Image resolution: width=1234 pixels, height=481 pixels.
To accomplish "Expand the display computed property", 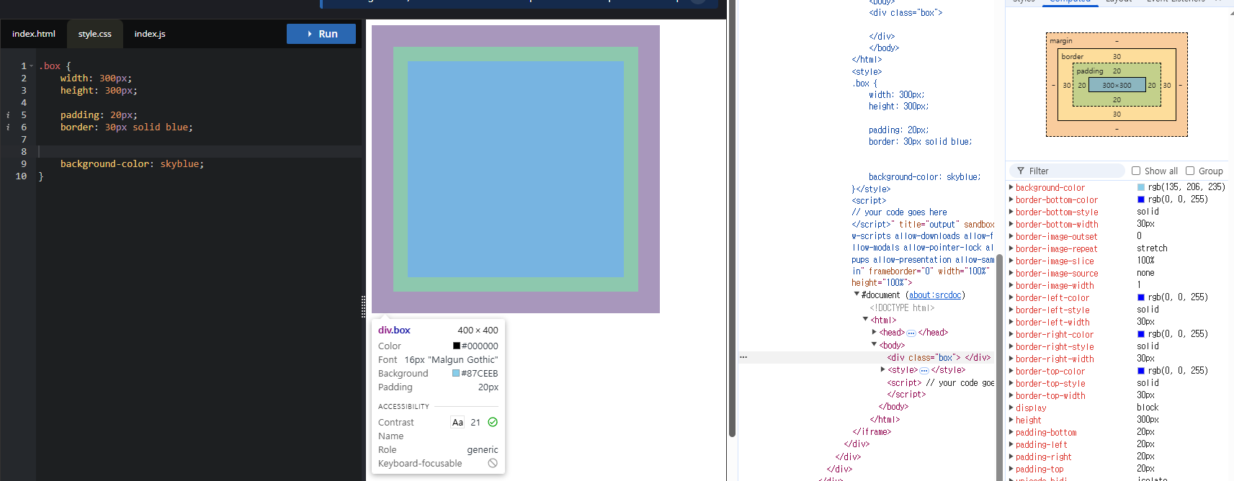I will [1011, 408].
